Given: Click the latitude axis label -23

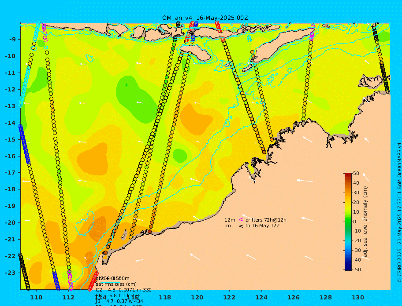Looking at the screenshot, I should click(11, 273).
